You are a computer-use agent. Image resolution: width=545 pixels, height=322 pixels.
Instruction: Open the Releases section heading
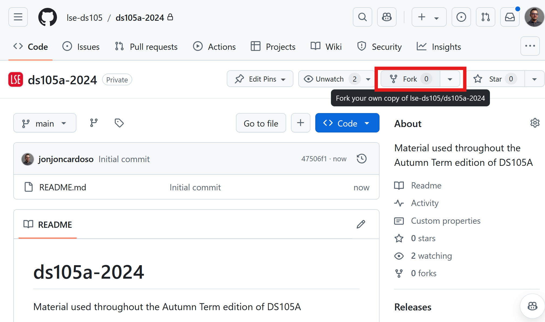[x=413, y=307]
